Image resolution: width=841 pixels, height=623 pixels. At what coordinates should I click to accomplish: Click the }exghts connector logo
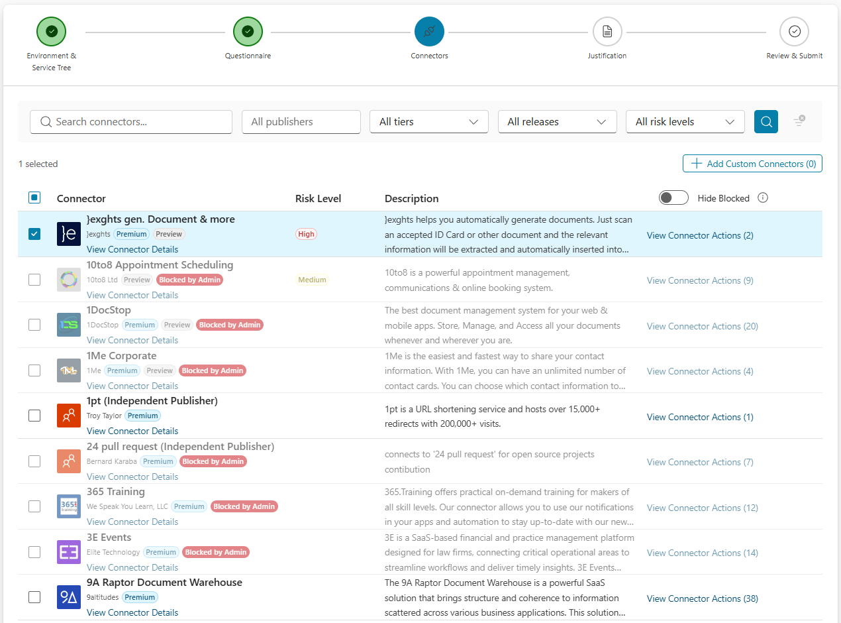pos(69,234)
